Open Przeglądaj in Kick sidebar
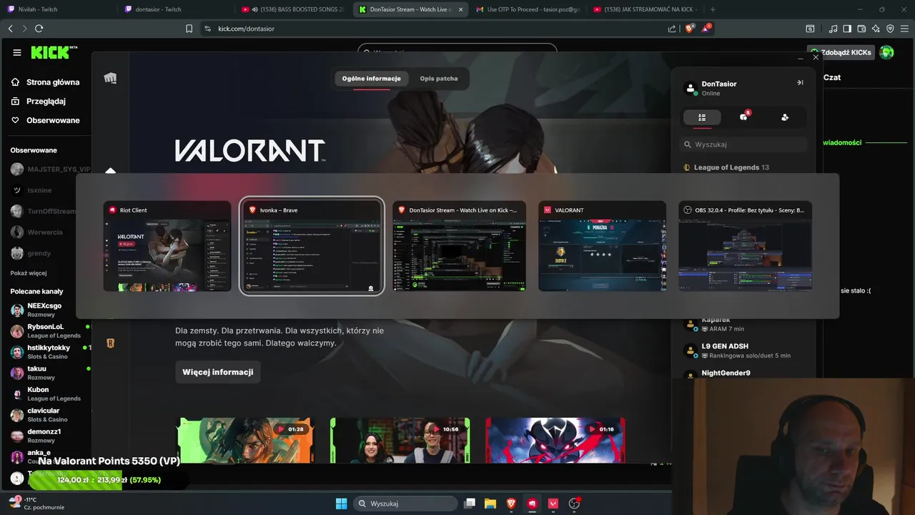This screenshot has width=915, height=515. pyautogui.click(x=39, y=102)
